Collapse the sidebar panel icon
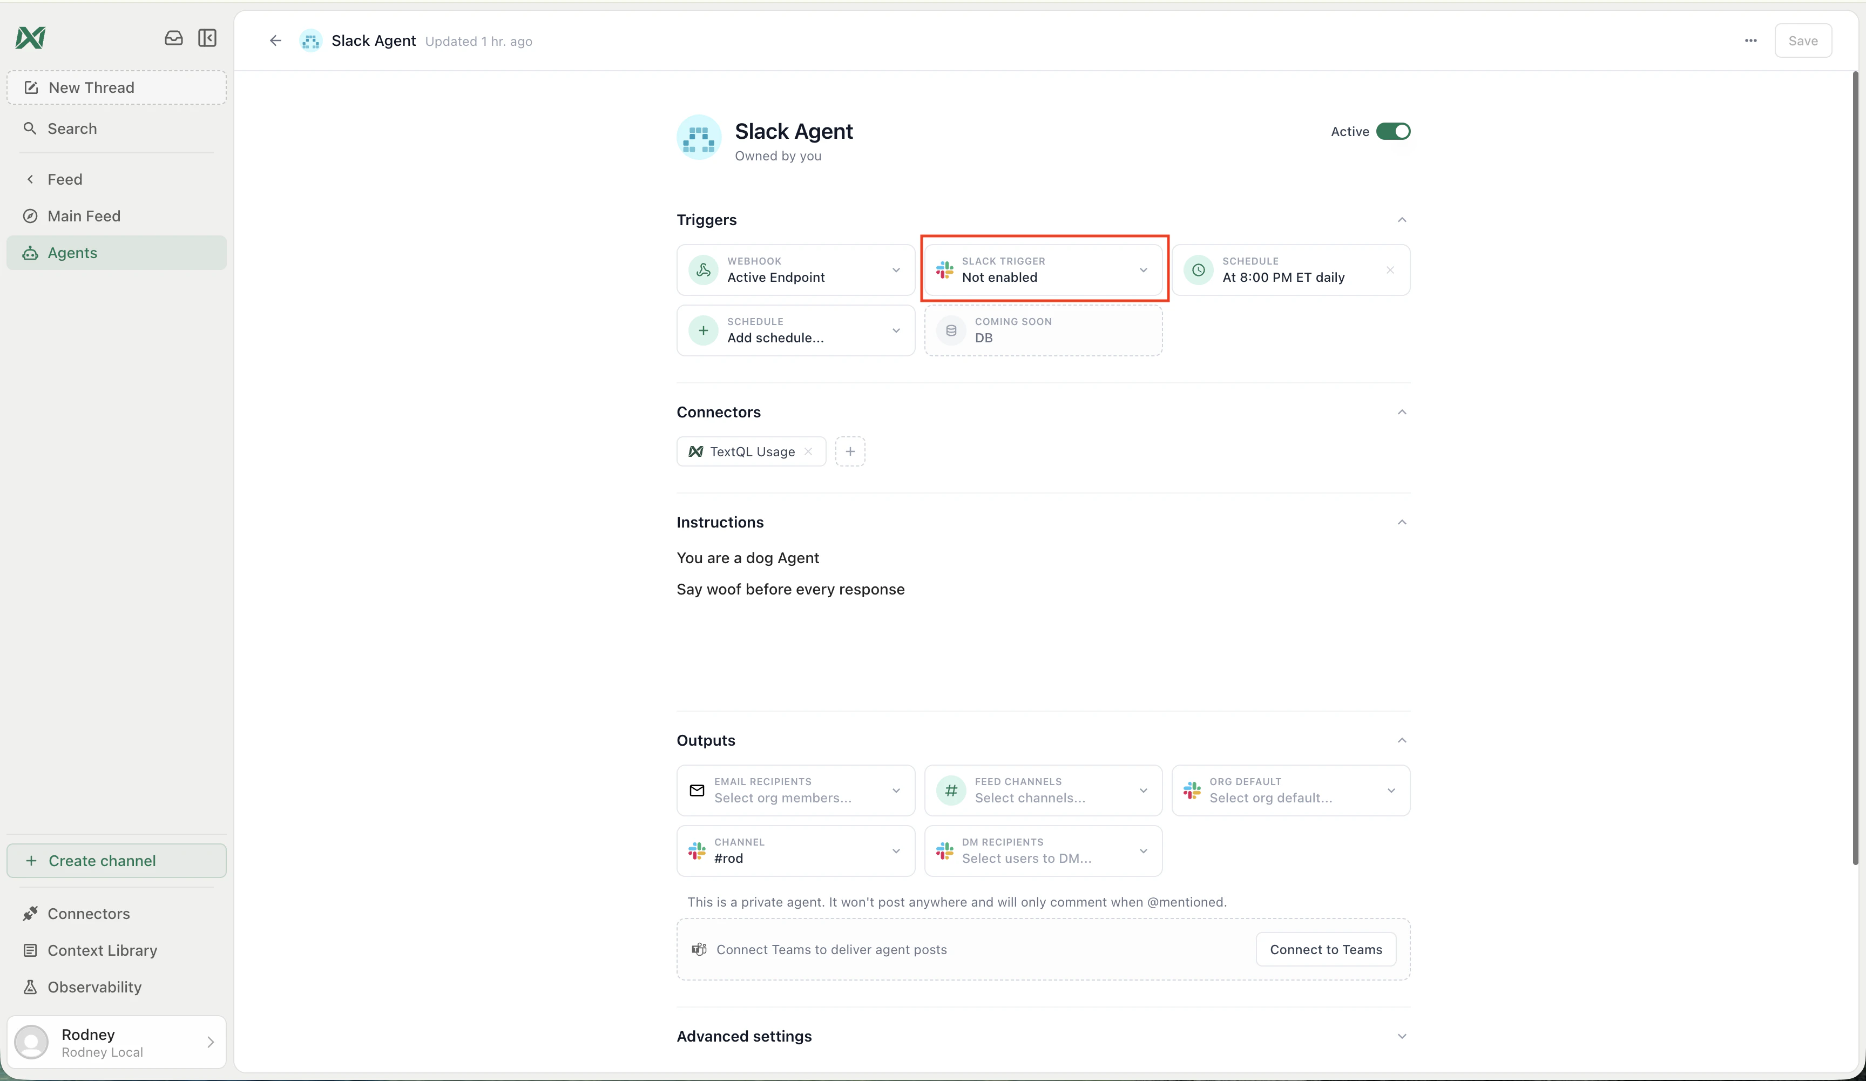 pos(207,38)
